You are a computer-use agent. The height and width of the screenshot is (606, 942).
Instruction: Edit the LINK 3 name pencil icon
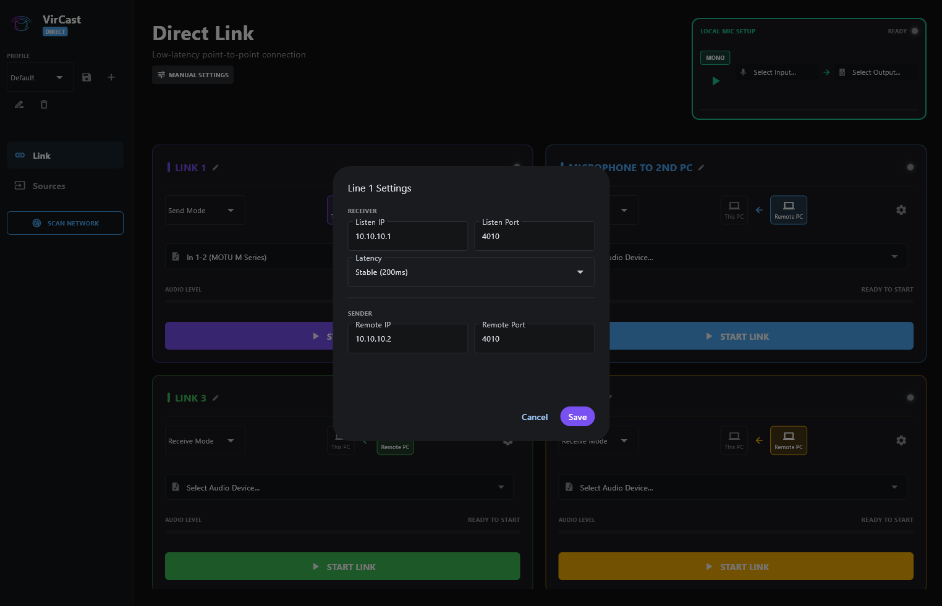pyautogui.click(x=216, y=398)
